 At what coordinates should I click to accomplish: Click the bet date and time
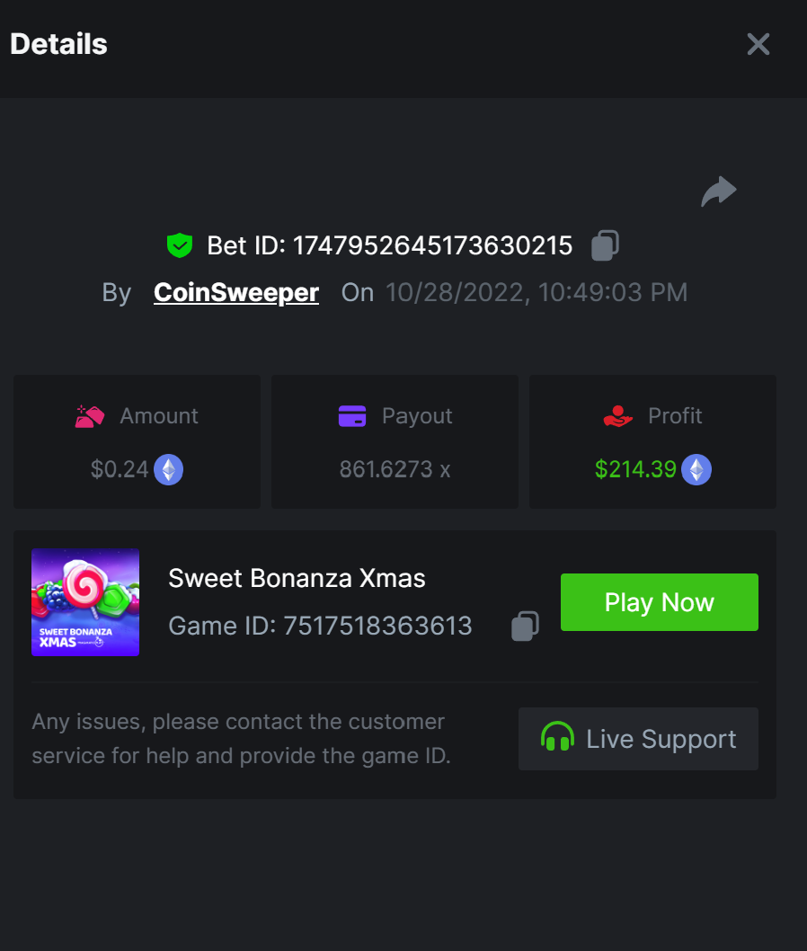click(x=537, y=292)
